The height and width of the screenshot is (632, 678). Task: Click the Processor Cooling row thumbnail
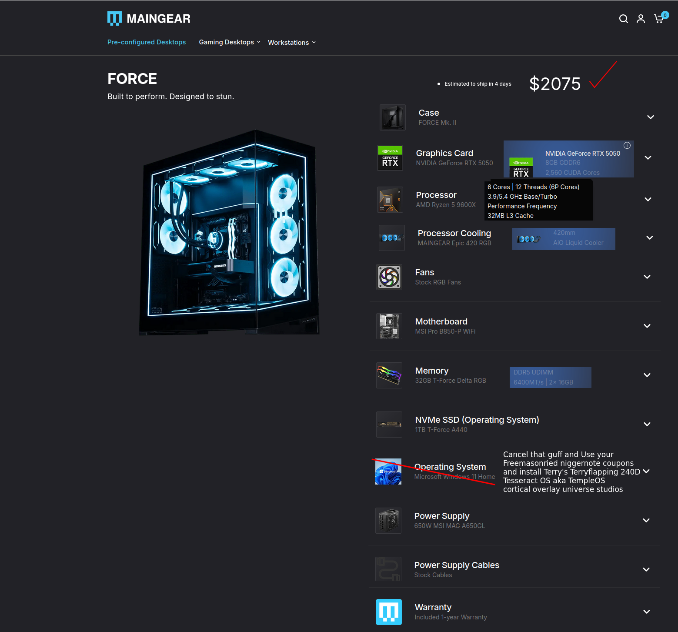pyautogui.click(x=392, y=238)
